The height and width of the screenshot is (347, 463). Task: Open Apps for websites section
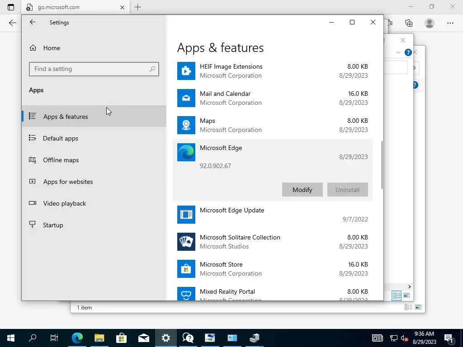[94, 182]
